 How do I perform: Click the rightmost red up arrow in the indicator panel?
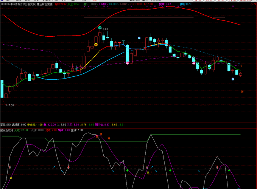tap(217, 167)
